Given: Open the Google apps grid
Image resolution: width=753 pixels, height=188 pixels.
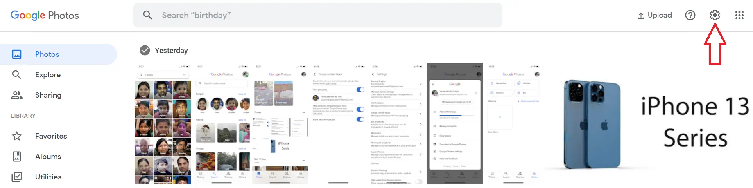Looking at the screenshot, I should [x=739, y=15].
